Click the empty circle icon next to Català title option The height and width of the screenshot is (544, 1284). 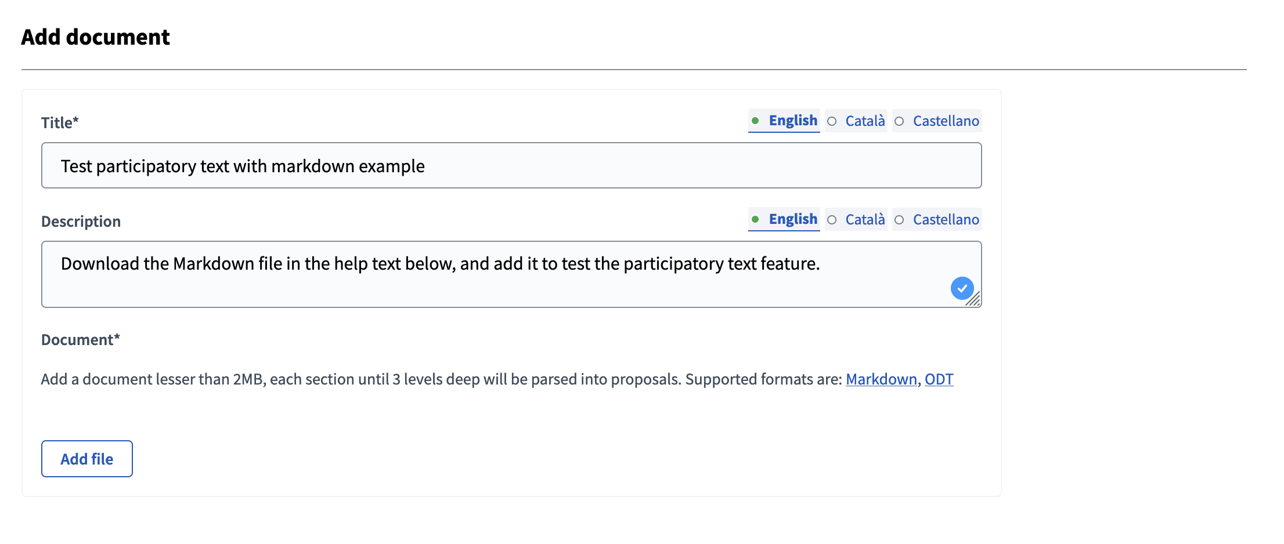(x=832, y=121)
